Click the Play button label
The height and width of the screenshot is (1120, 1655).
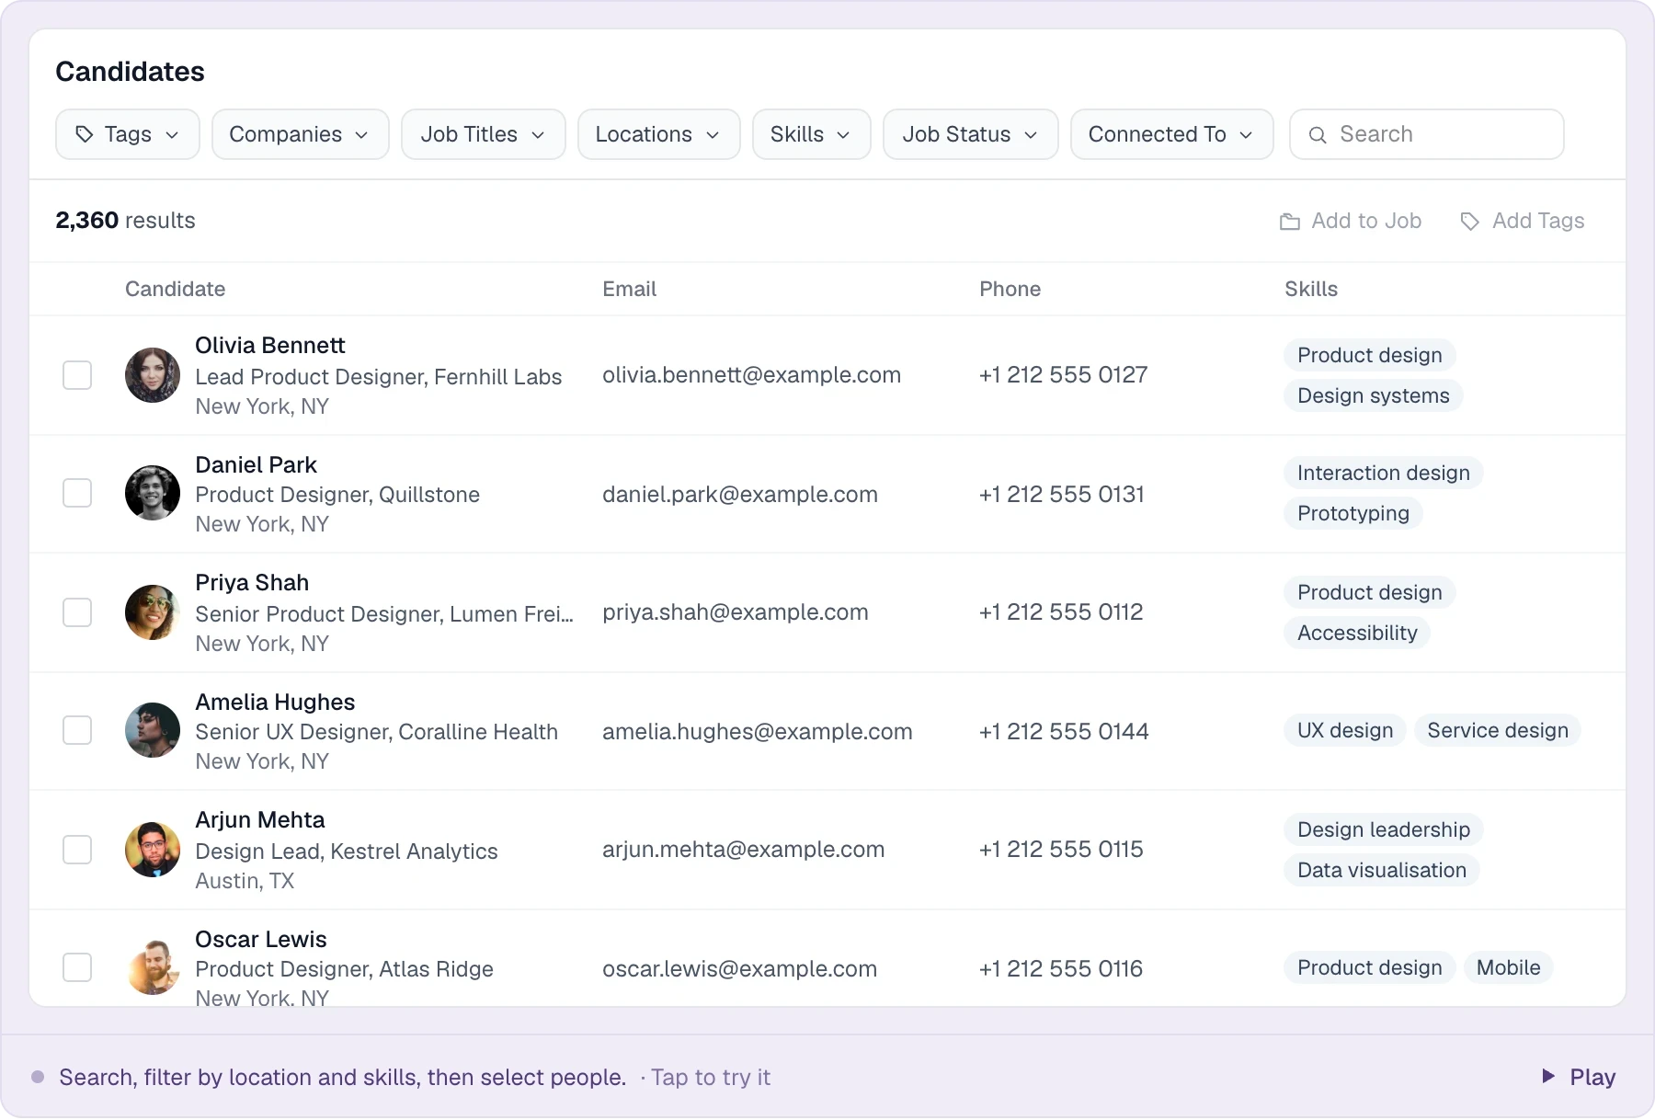tap(1592, 1077)
